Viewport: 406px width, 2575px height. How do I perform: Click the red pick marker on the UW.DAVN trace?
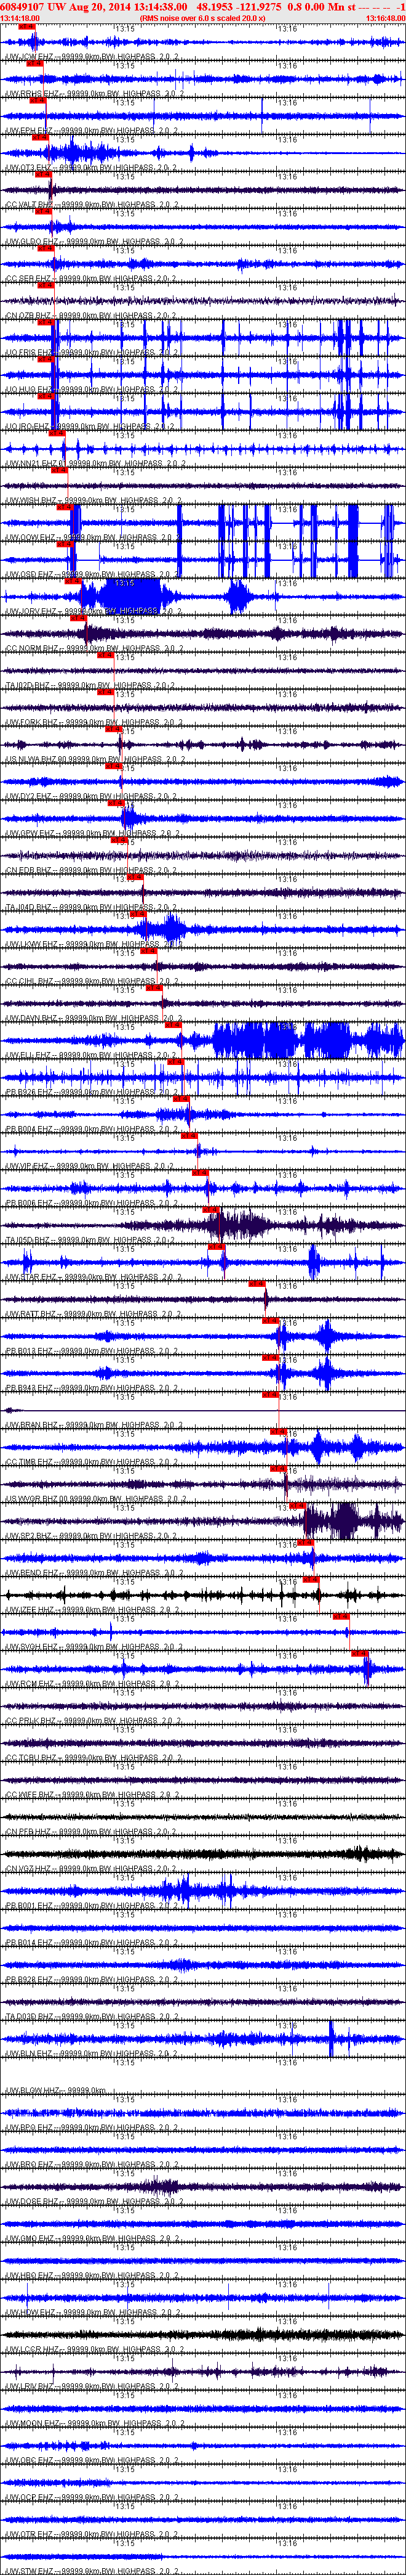point(154,987)
